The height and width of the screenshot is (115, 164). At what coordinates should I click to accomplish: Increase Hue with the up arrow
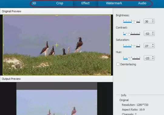point(153,57)
